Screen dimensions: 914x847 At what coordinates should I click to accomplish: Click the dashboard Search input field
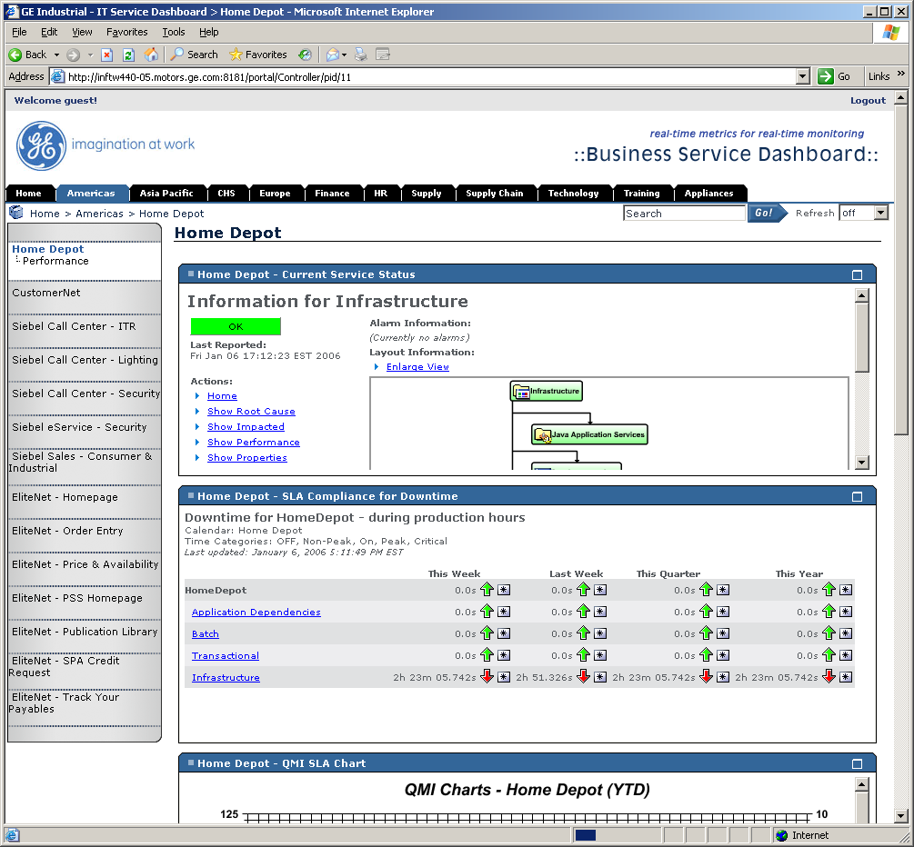(x=684, y=214)
